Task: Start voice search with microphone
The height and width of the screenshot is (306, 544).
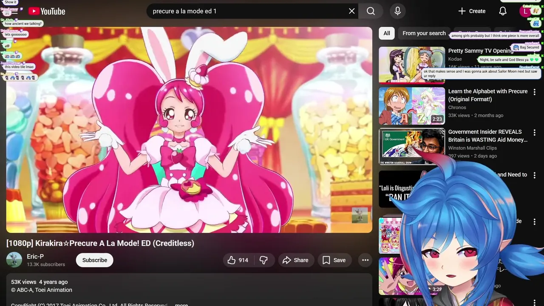Action: pos(398,11)
